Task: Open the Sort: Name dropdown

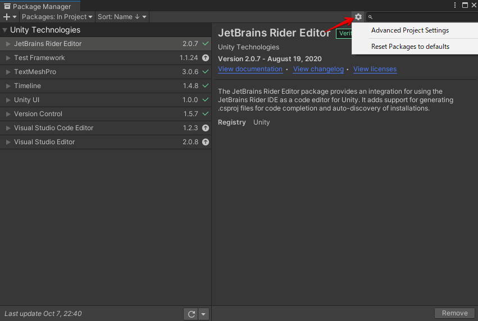Action: tap(122, 17)
